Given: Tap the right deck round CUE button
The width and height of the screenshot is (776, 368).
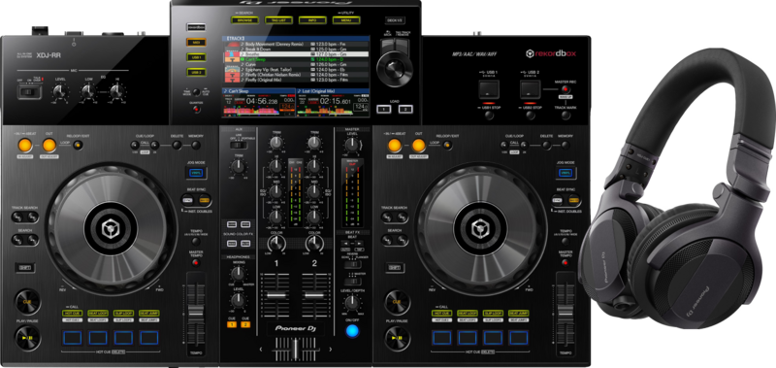Looking at the screenshot, I should tap(397, 302).
